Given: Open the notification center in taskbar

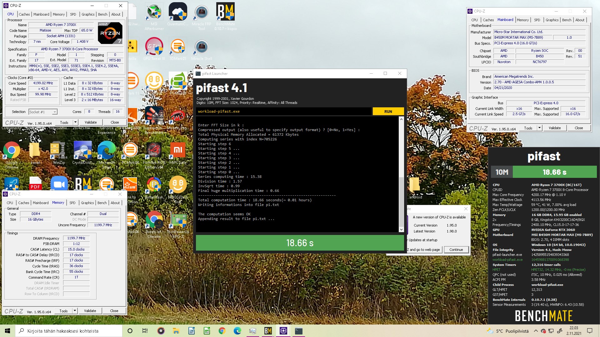Looking at the screenshot, I should pyautogui.click(x=590, y=331).
